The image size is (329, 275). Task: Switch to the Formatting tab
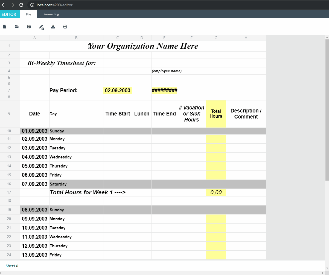click(51, 14)
